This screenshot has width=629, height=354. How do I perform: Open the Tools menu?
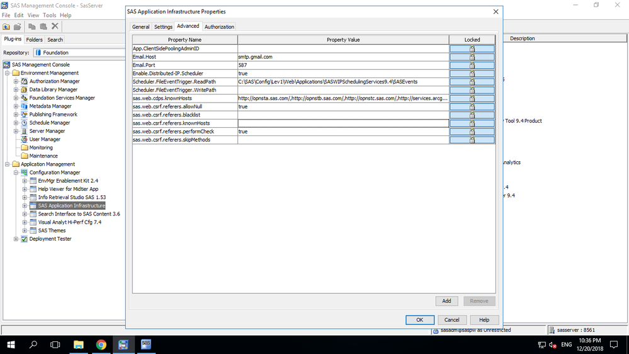tap(49, 15)
